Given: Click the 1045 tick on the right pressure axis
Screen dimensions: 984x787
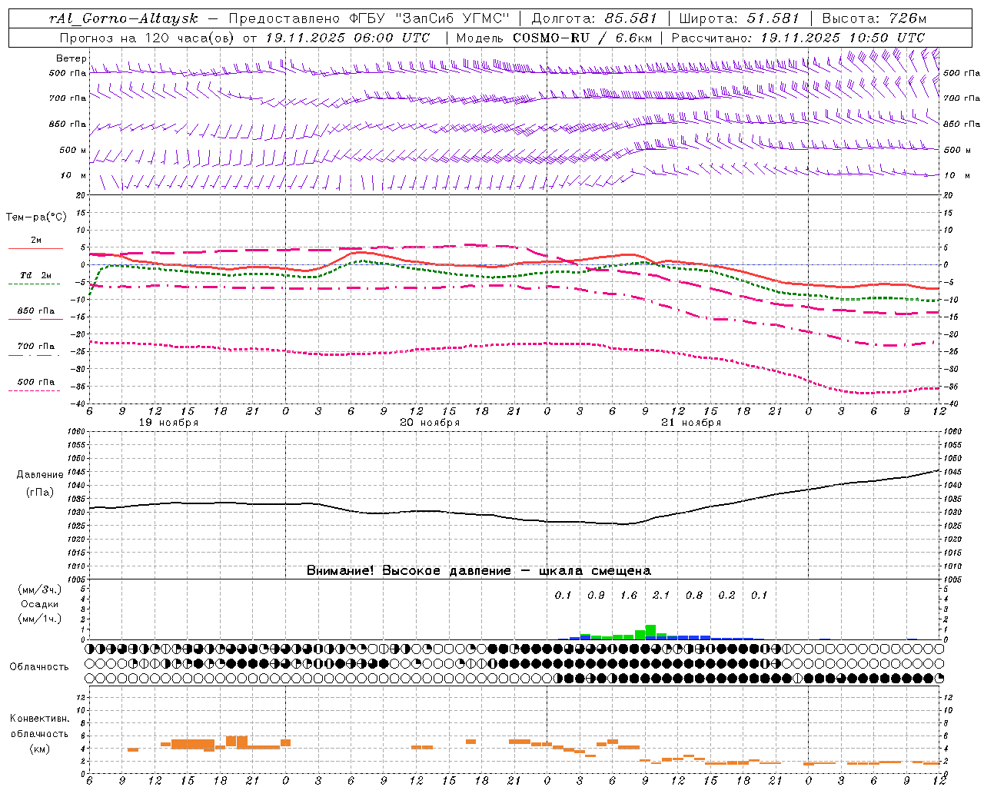Looking at the screenshot, I should [x=952, y=472].
